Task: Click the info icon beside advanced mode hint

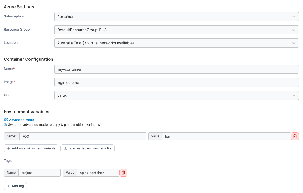Action: click(5, 125)
